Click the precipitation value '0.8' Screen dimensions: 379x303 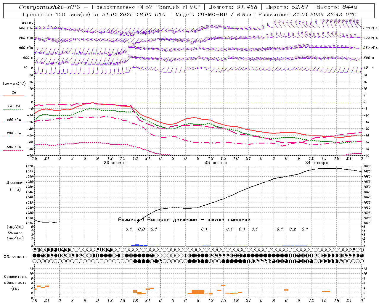142,229
